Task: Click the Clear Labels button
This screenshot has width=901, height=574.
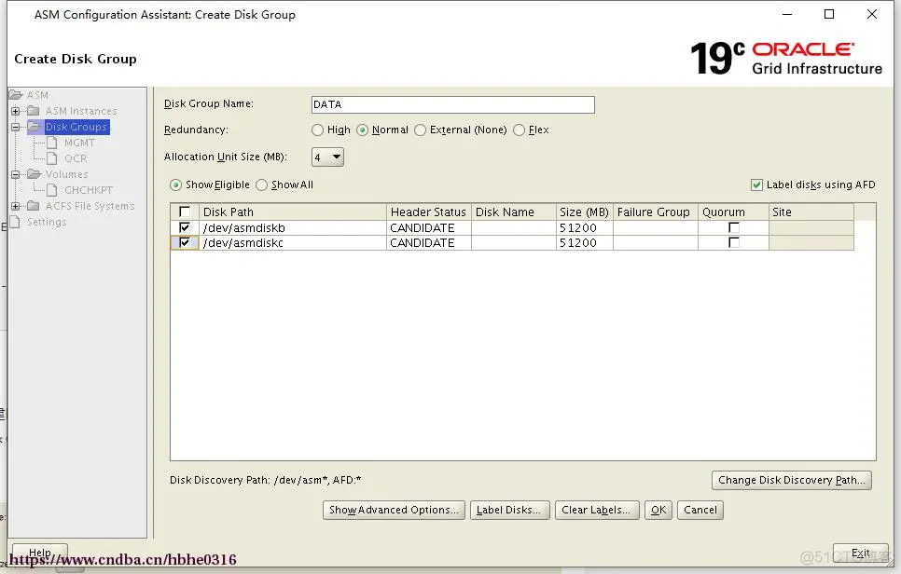Action: pos(596,510)
